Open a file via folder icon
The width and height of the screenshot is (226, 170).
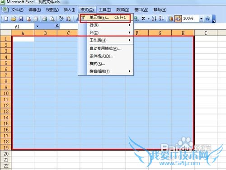point(14,19)
